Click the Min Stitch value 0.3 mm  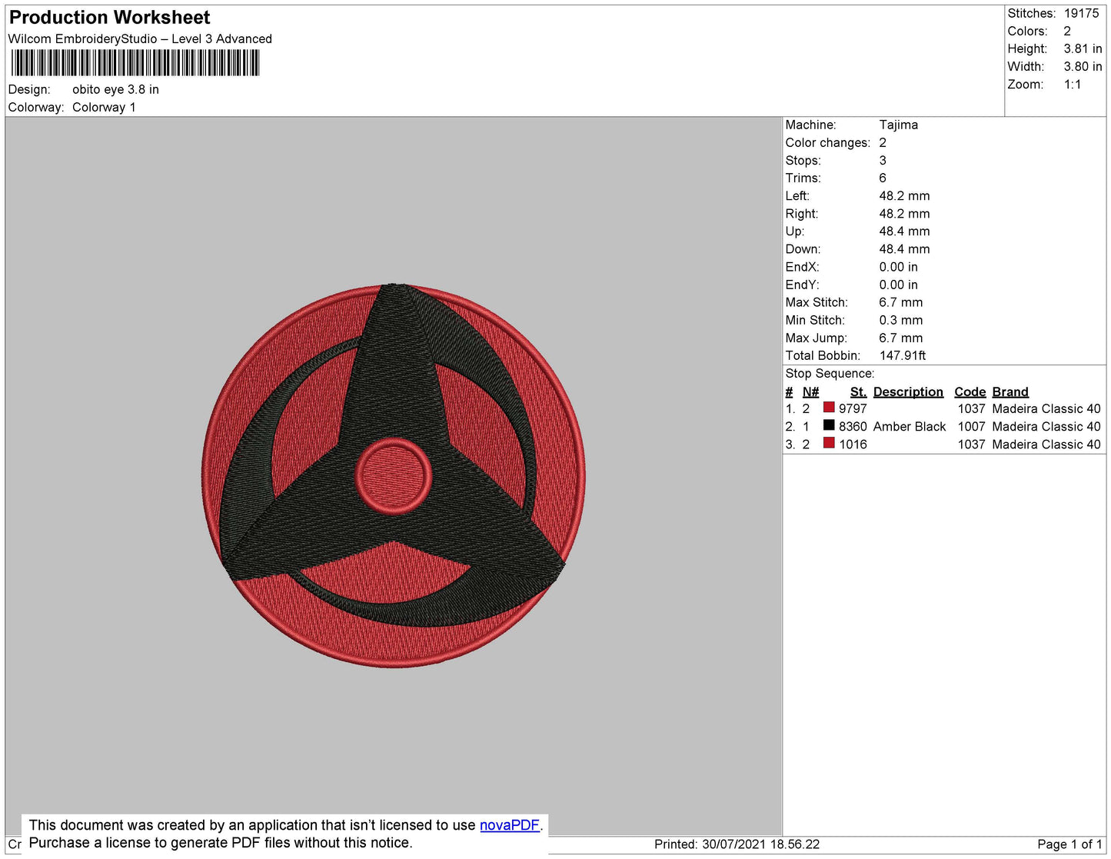[900, 321]
